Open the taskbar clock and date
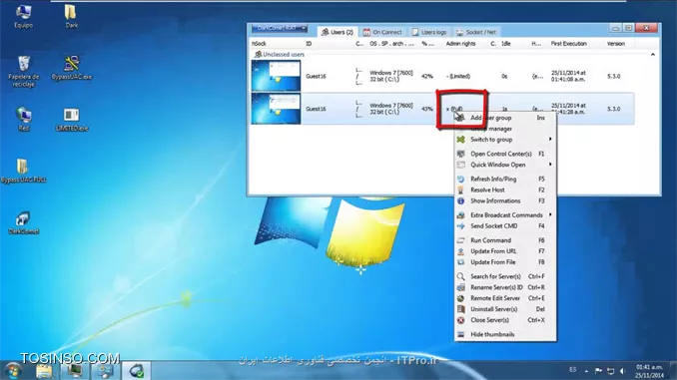 [x=649, y=371]
